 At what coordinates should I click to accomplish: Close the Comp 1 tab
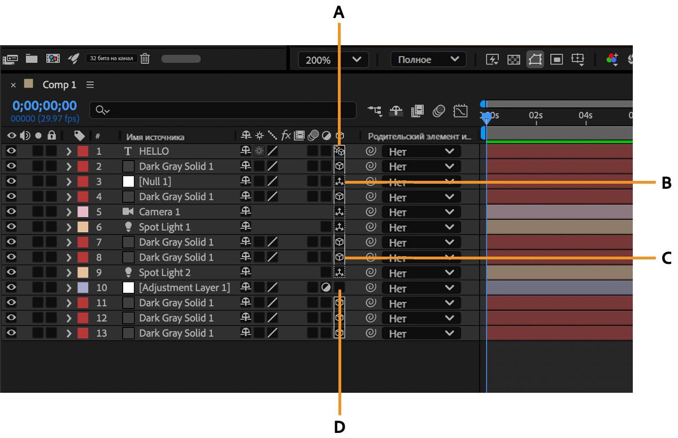14,85
